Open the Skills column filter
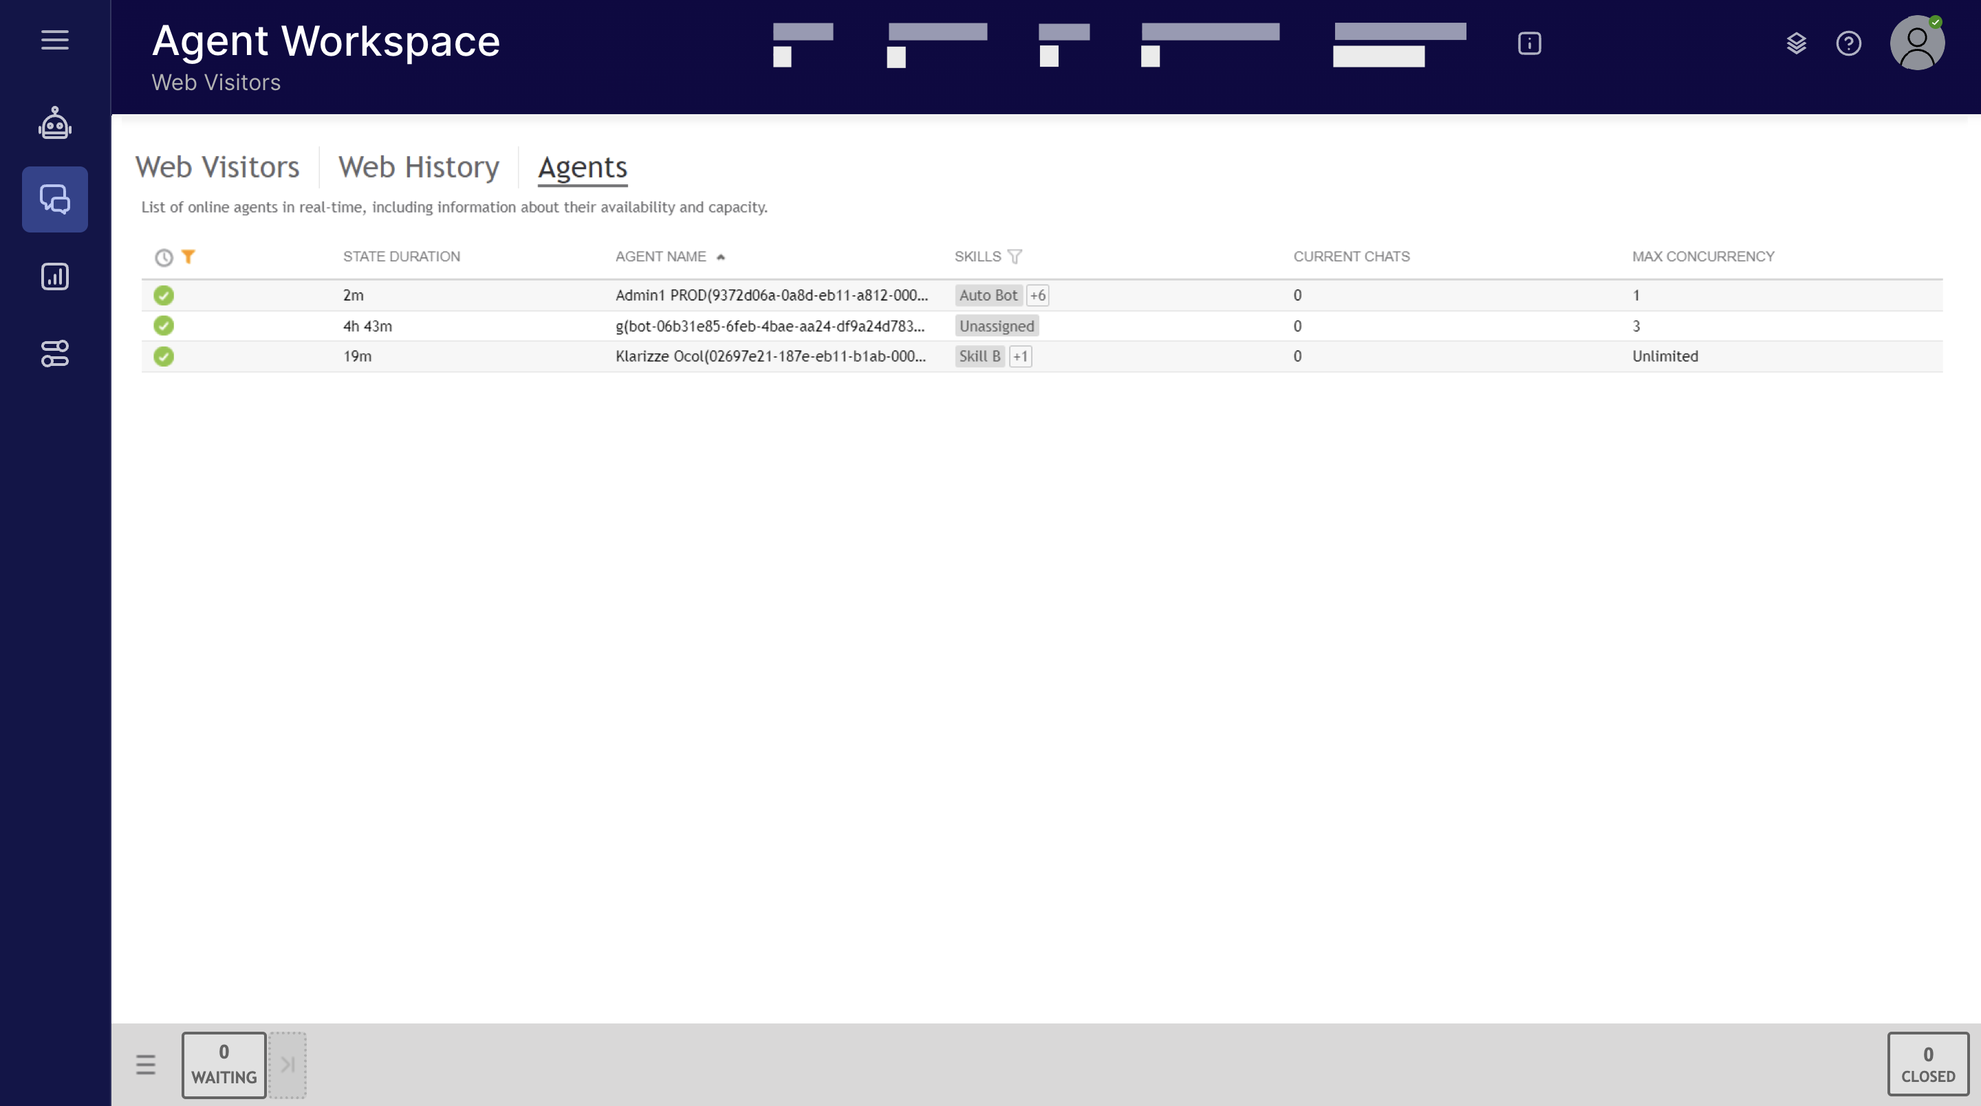This screenshot has width=1981, height=1106. tap(1015, 256)
